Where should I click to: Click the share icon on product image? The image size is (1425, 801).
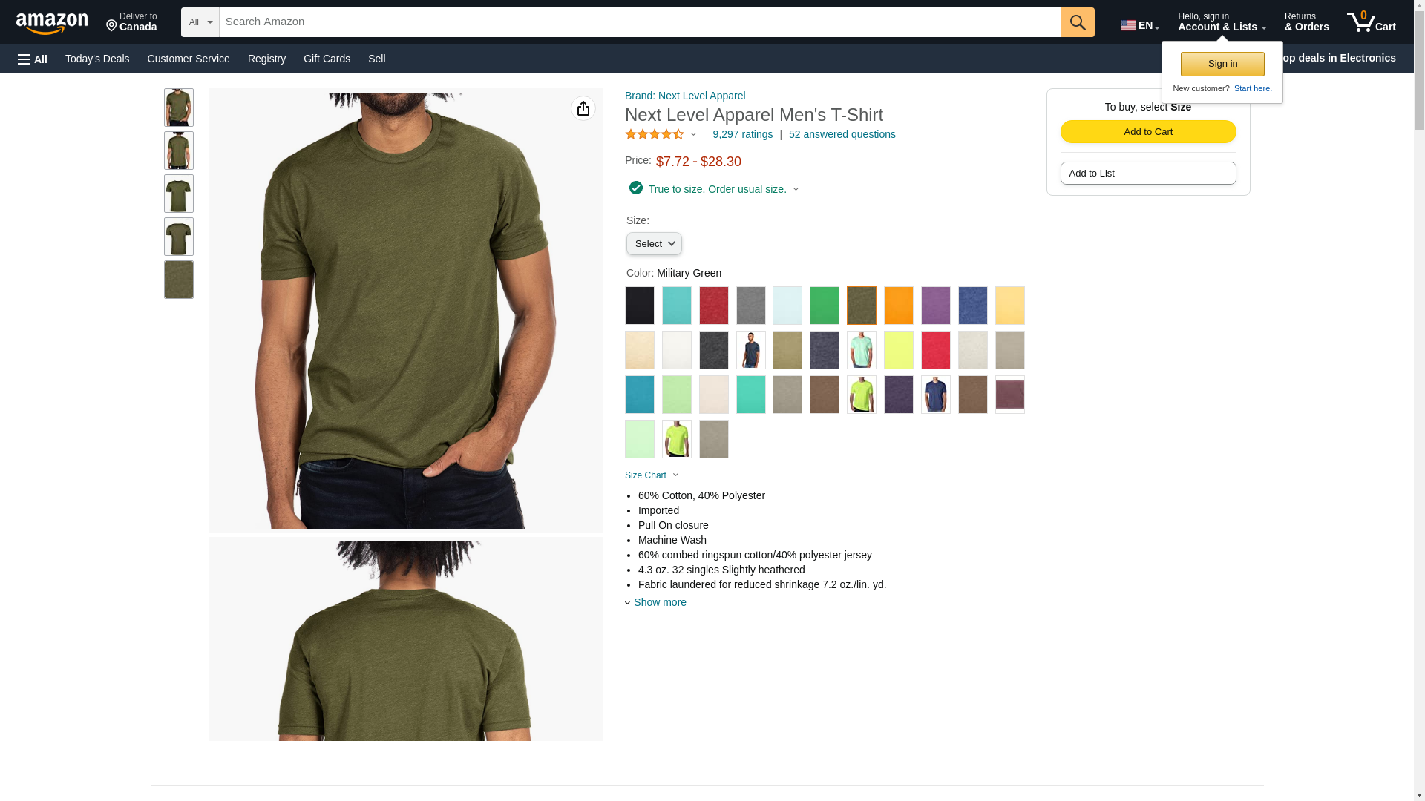tap(583, 108)
